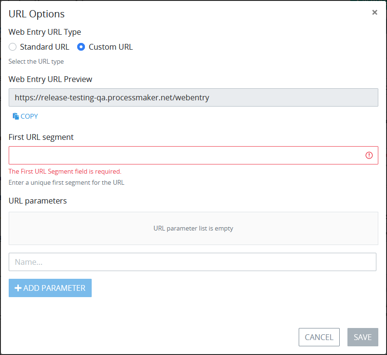Close the URL Options dialog
The image size is (387, 355).
(x=374, y=13)
